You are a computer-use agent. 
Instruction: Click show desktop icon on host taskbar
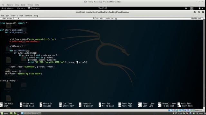pos(11,113)
